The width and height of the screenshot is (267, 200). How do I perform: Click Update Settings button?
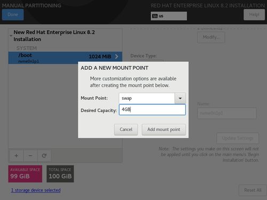[x=238, y=138]
